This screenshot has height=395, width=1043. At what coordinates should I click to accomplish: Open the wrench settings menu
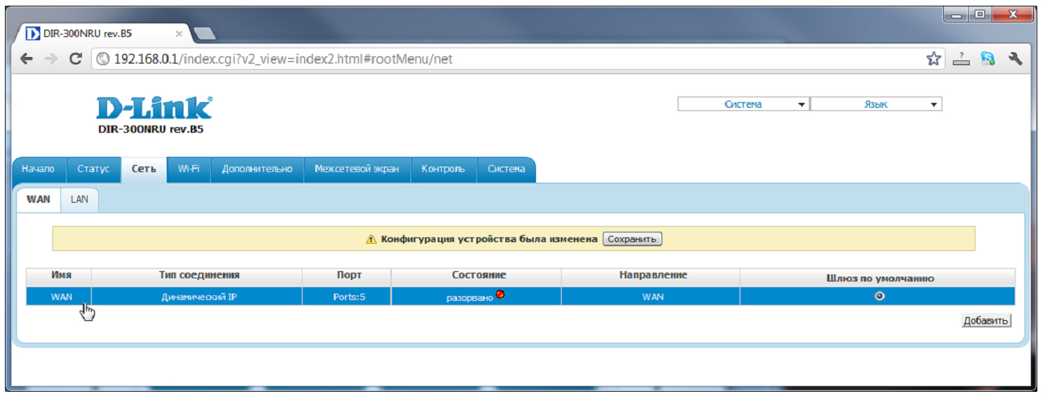[x=1015, y=59]
